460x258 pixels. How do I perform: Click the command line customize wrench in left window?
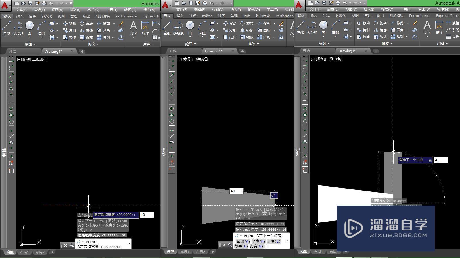72,245
